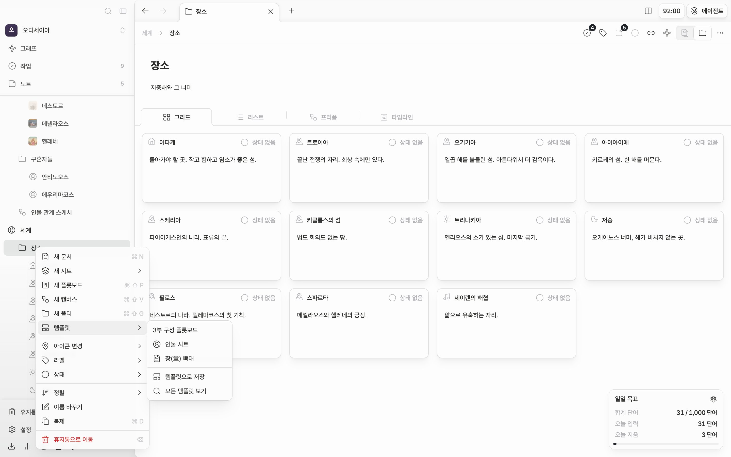This screenshot has height=457, width=731.
Task: Expand the 라벨 submenu
Action: coord(92,360)
